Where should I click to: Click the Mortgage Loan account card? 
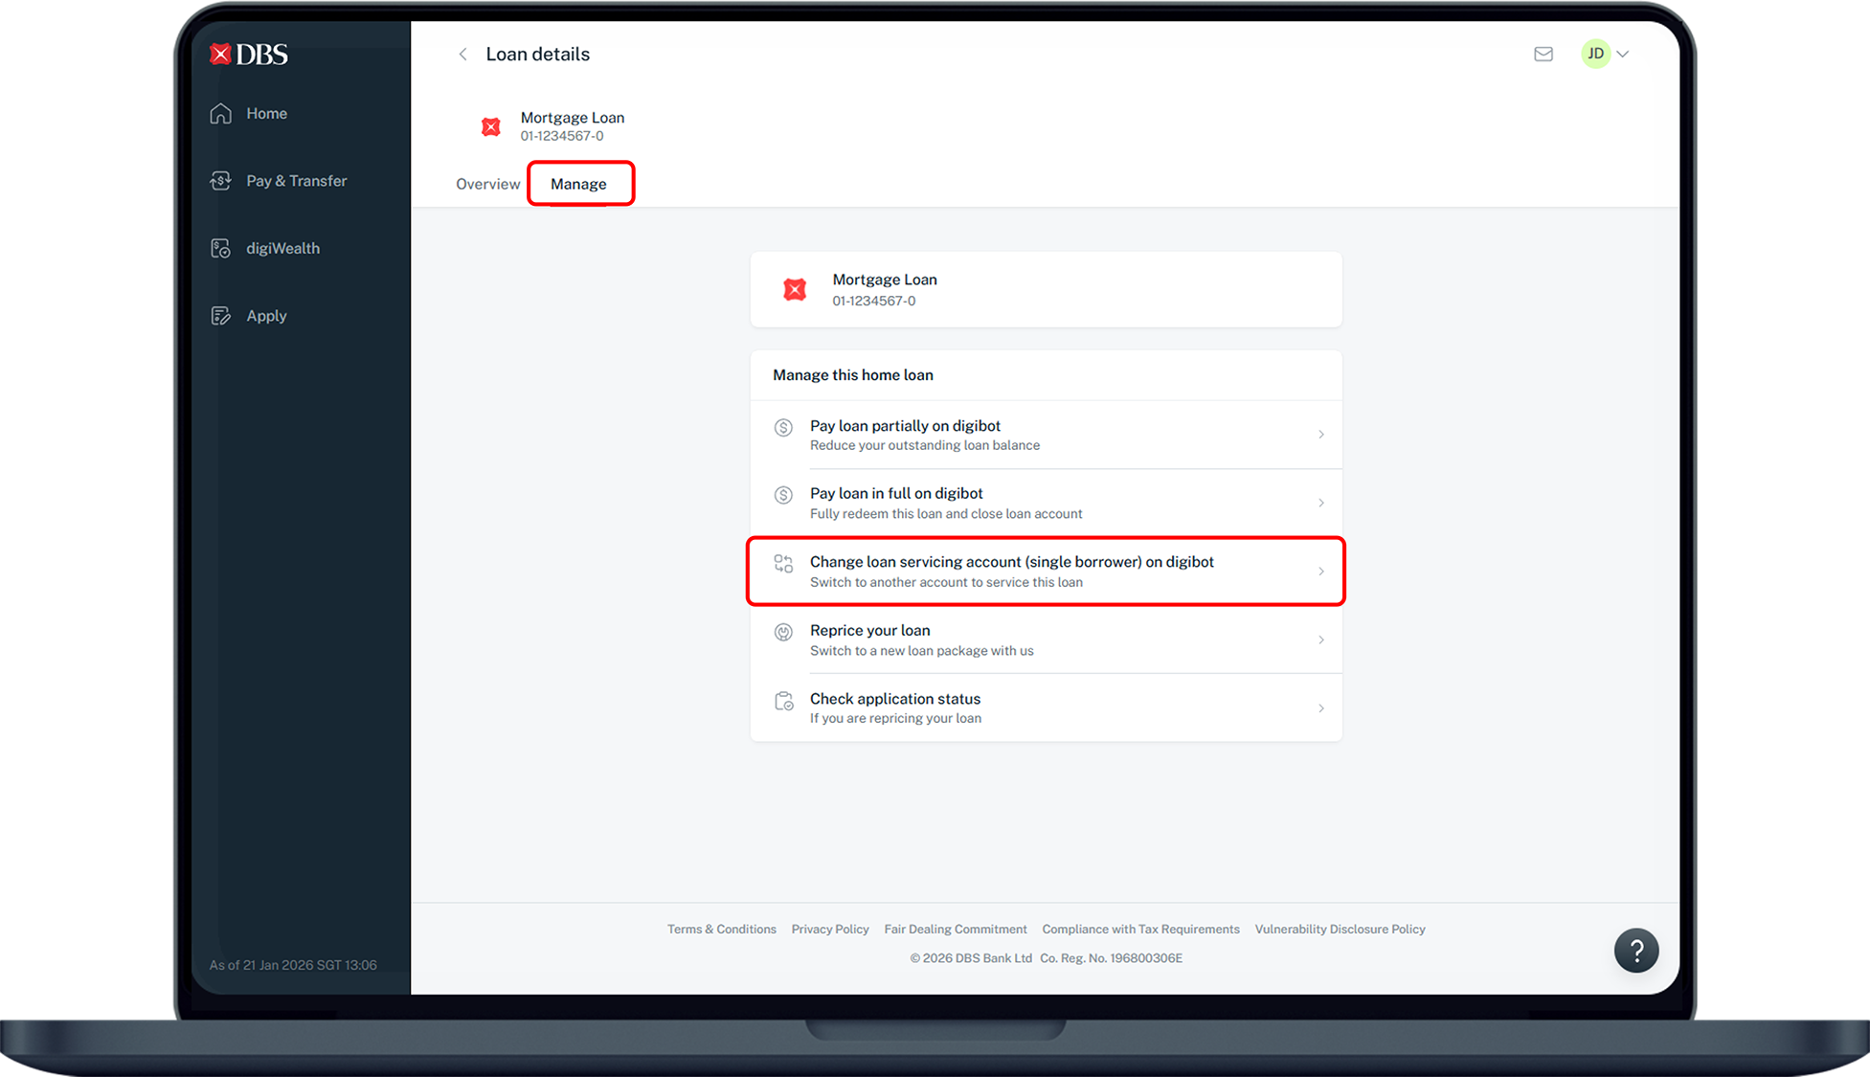pos(1046,289)
